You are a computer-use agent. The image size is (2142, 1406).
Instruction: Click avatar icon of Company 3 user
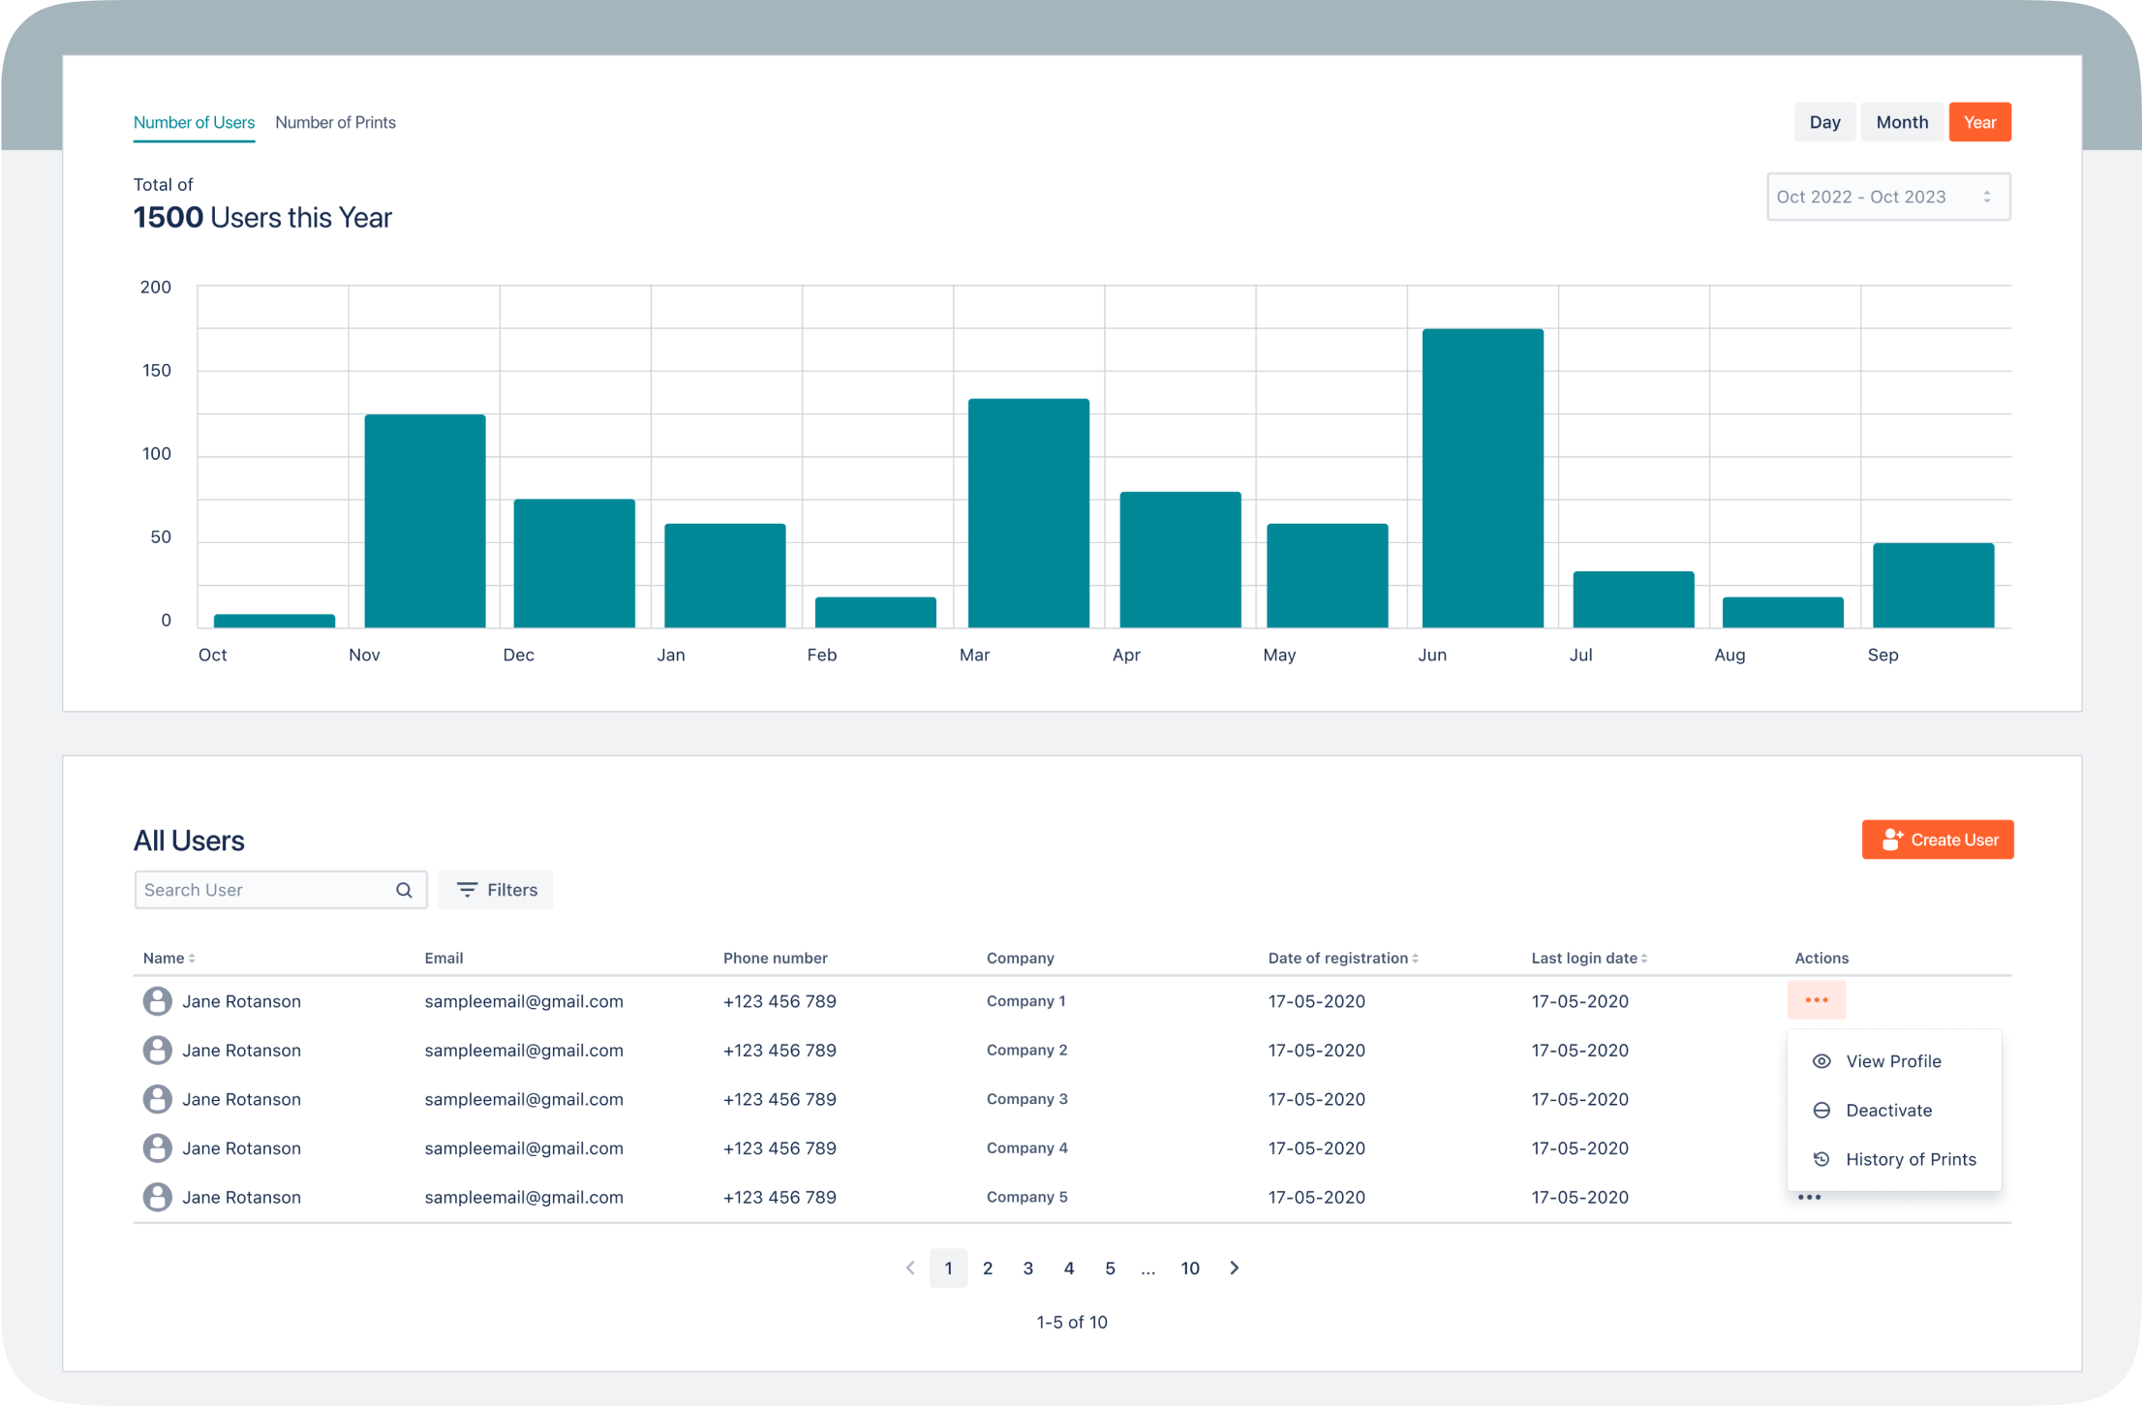coord(157,1099)
